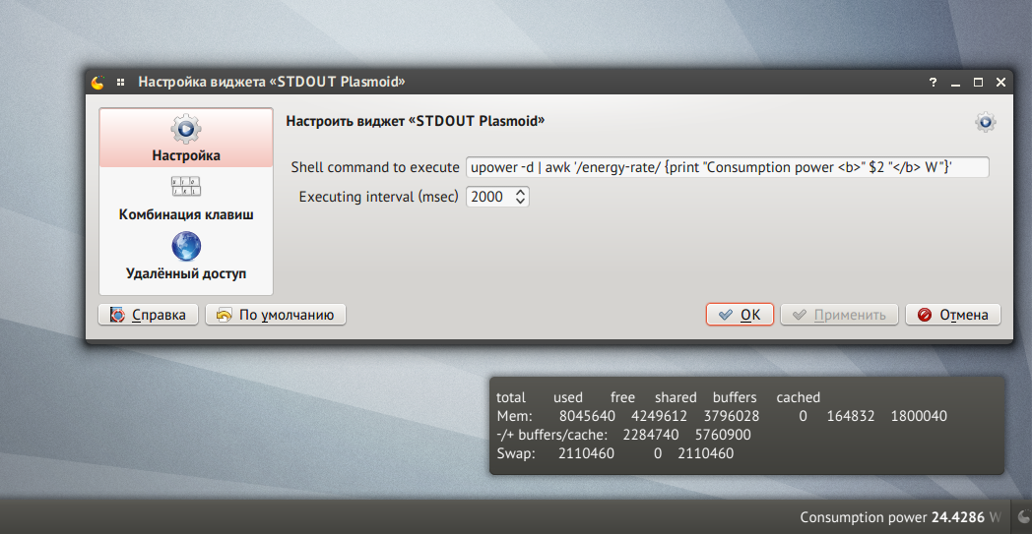The image size is (1032, 534).
Task: Cancel with the Отмена button
Action: tap(953, 315)
